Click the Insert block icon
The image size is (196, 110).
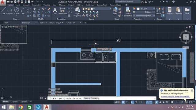click(115, 11)
